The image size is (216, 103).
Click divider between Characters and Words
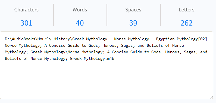[x=54, y=15]
